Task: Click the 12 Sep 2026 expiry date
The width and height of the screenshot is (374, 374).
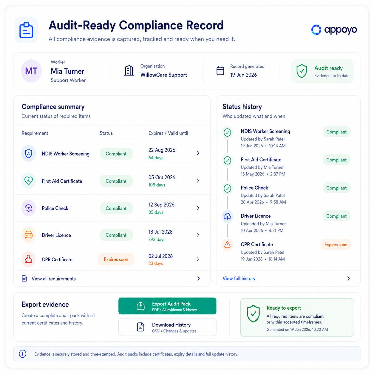Action: 161,205
